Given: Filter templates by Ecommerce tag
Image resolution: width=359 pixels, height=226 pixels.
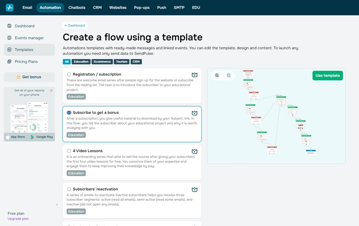Looking at the screenshot, I should pos(102,62).
